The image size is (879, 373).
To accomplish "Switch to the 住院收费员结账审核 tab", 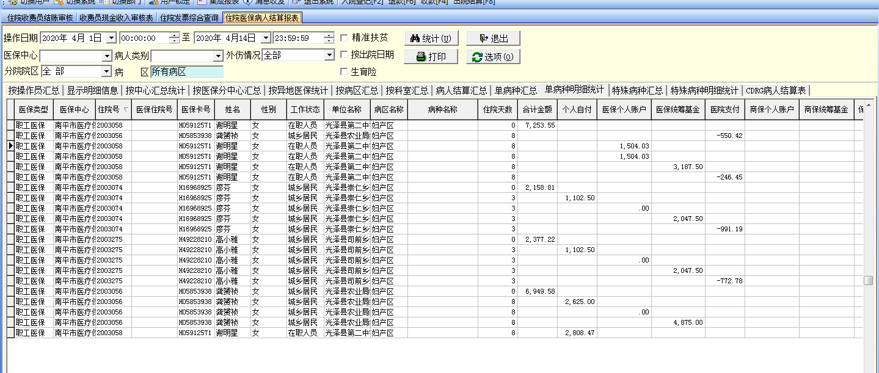I will pos(40,18).
